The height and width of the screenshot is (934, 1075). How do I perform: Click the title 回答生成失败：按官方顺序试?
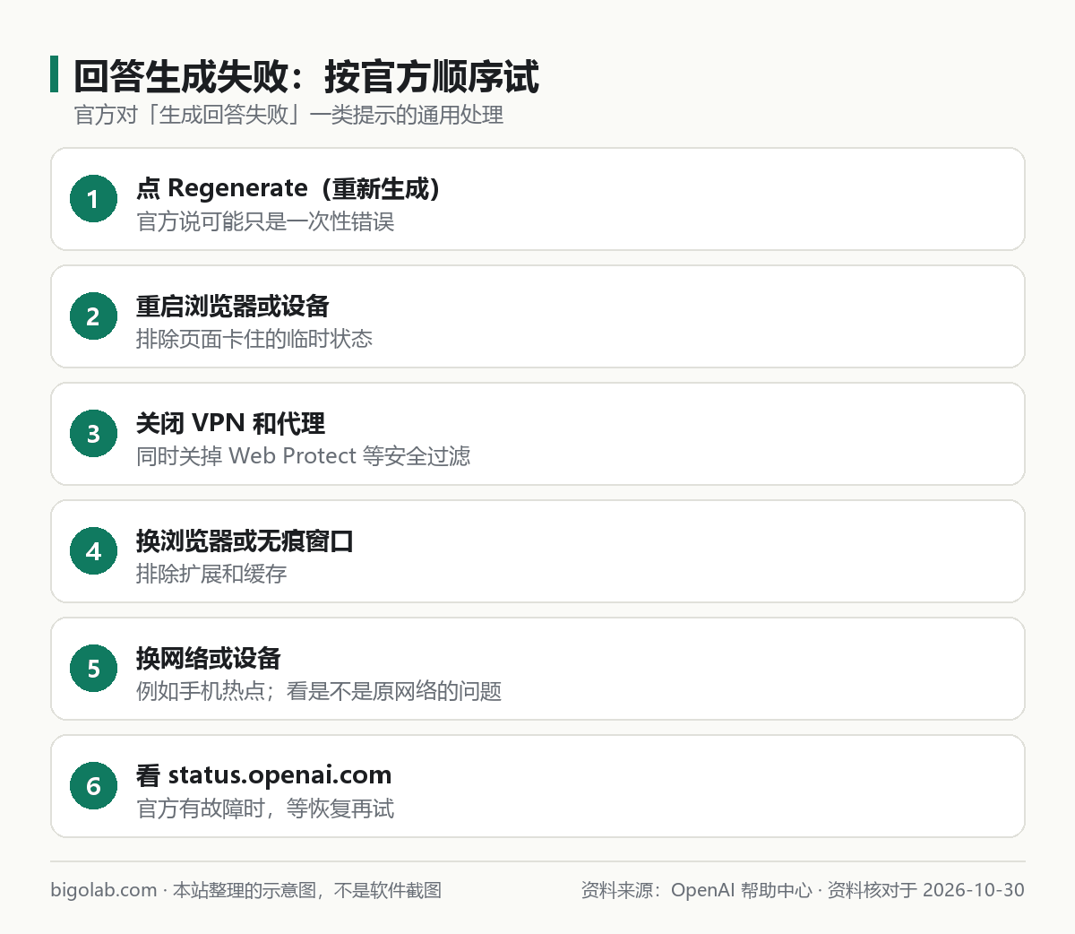pyautogui.click(x=305, y=76)
